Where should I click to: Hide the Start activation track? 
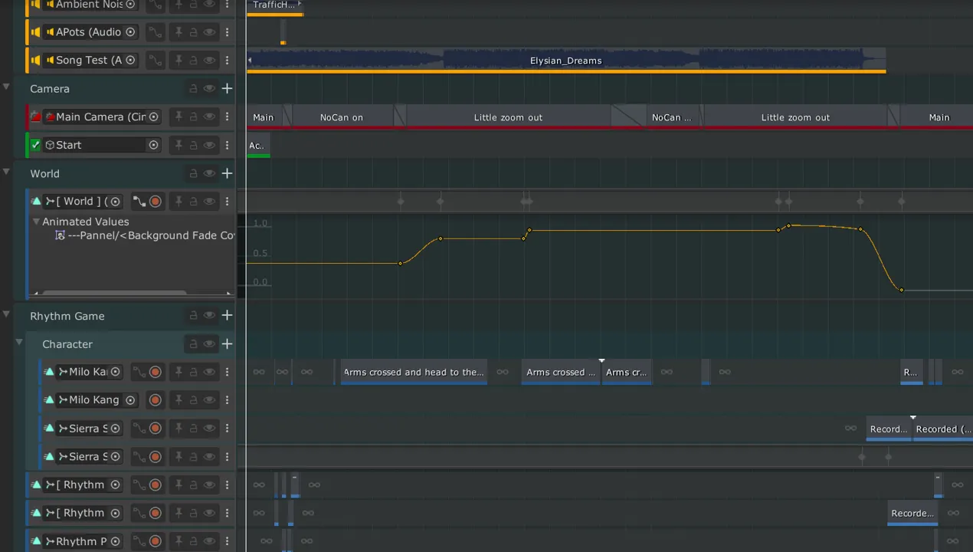(209, 145)
